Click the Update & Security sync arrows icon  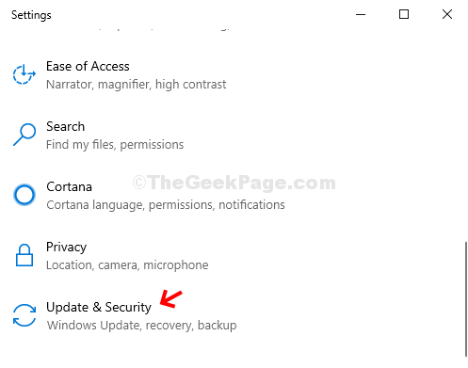point(24,315)
